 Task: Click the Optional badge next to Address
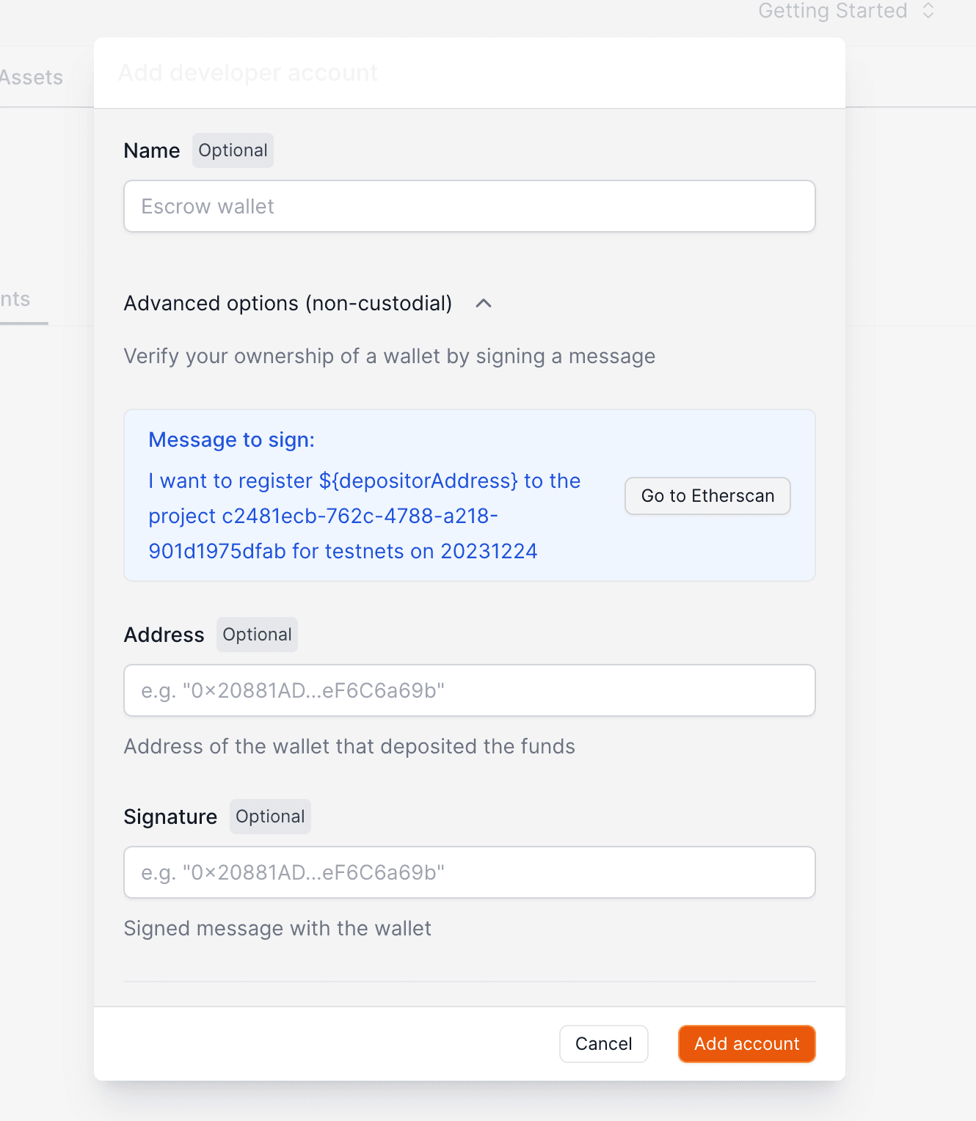point(257,635)
